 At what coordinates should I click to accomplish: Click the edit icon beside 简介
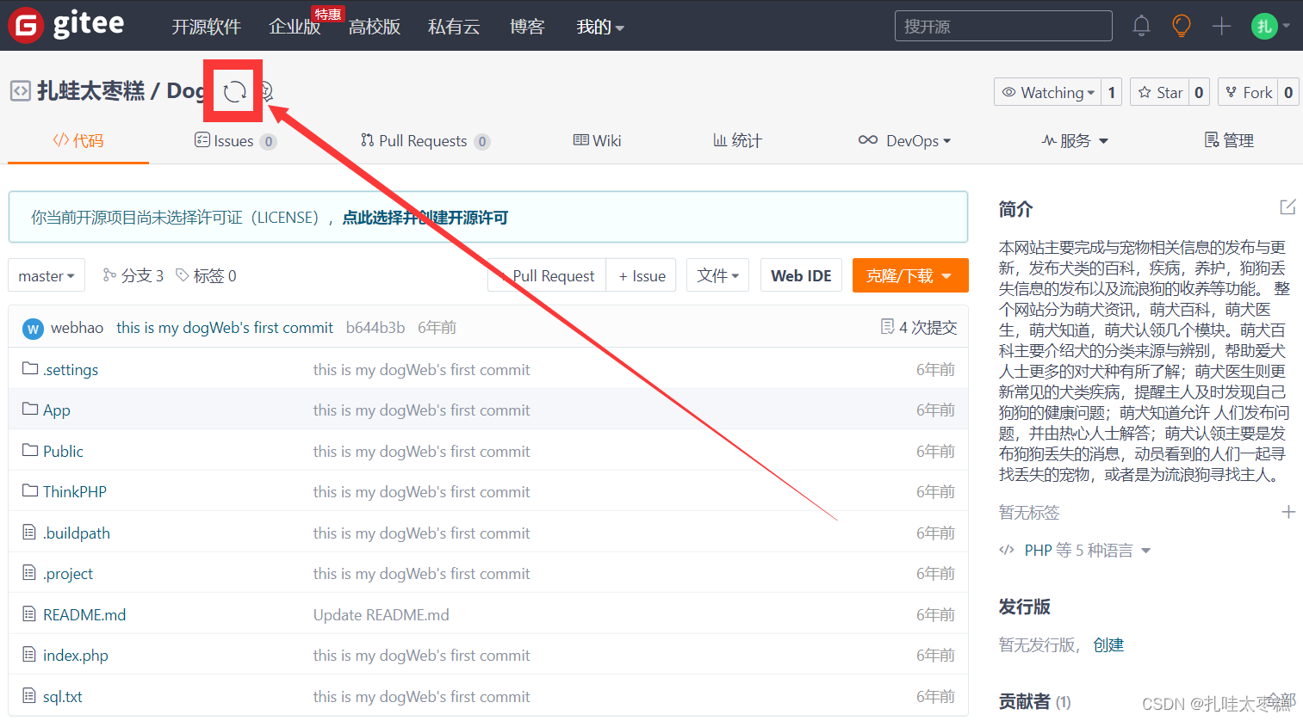[1287, 206]
